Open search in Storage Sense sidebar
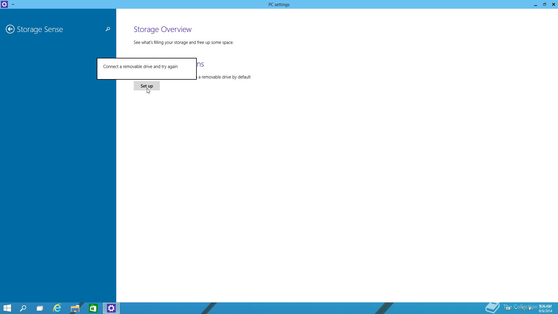 pyautogui.click(x=108, y=29)
